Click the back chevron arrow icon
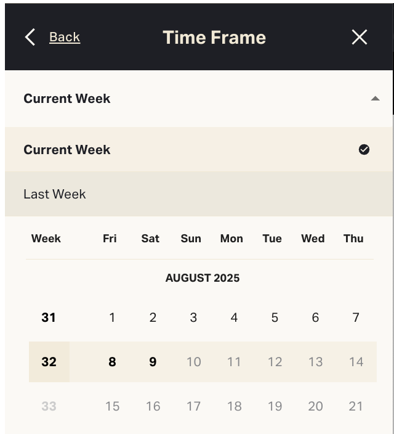The width and height of the screenshot is (394, 434). coord(30,37)
